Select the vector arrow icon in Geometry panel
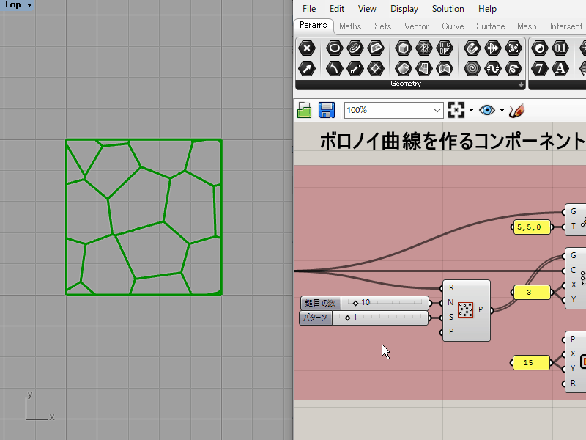 coord(306,70)
